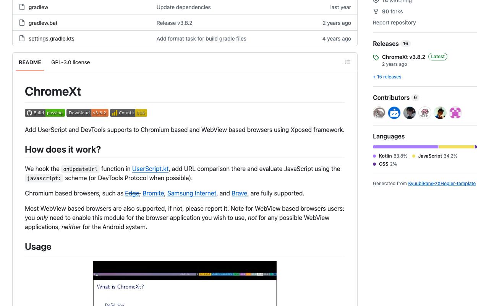
Task: Click the 'javascript:' code text
Action: [x=44, y=178]
